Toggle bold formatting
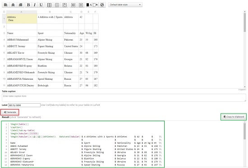This screenshot has width=248, height=168. (28, 5)
